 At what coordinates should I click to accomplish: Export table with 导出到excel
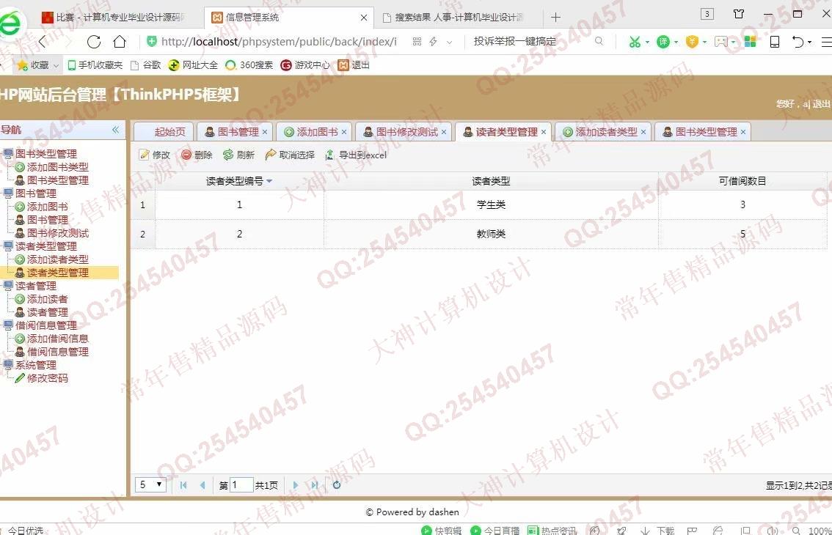tap(356, 155)
